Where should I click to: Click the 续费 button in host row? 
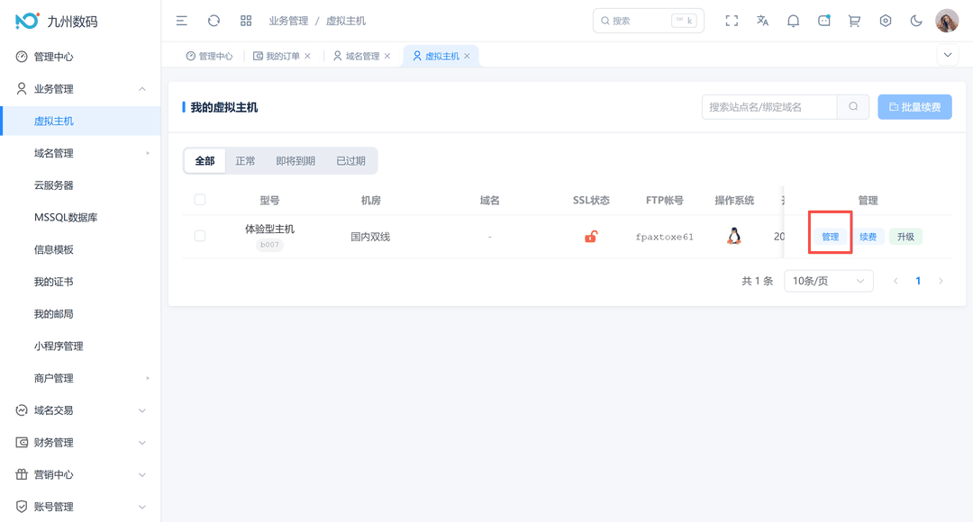(868, 237)
